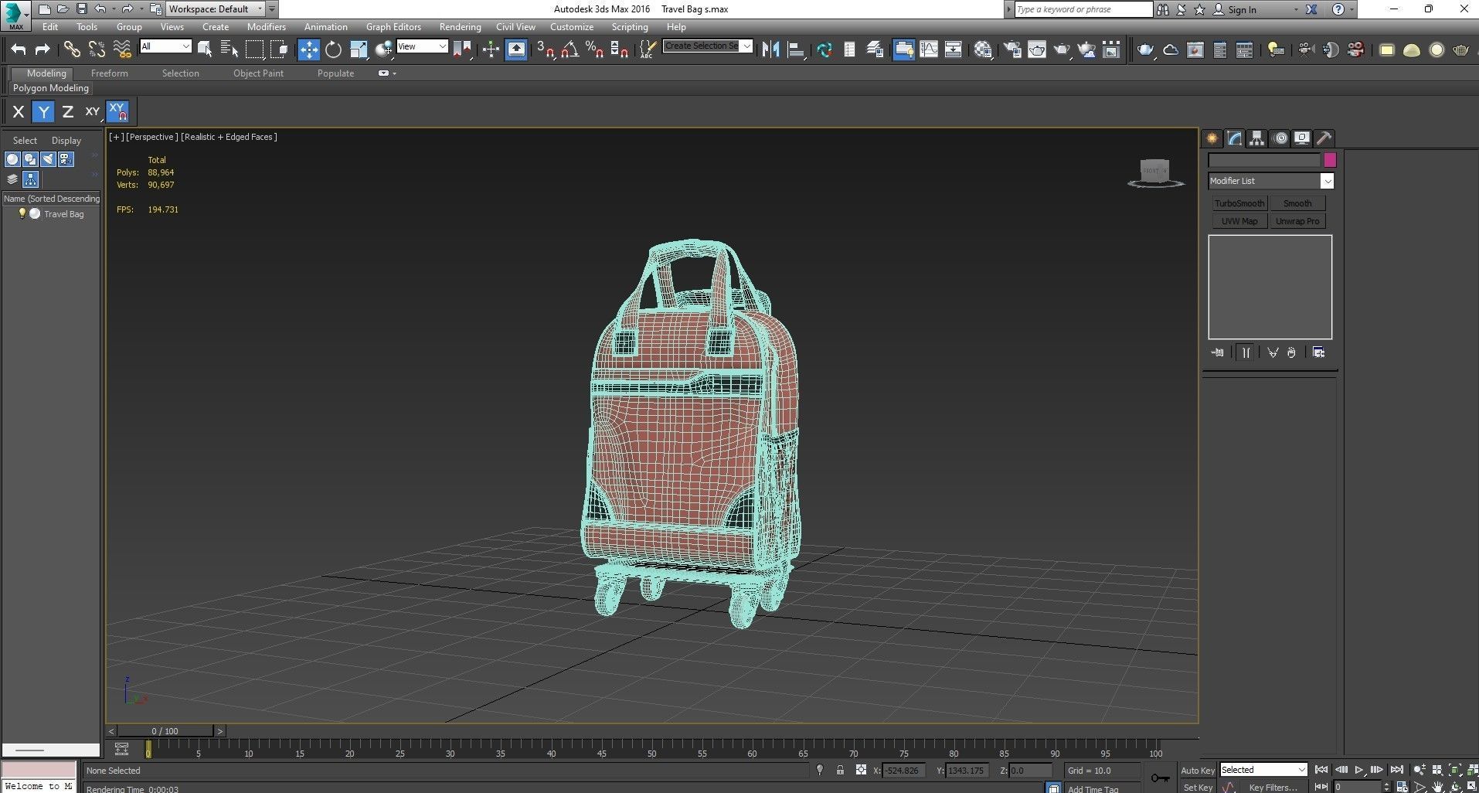Open the Material Editor icon
This screenshot has width=1479, height=793.
point(983,49)
